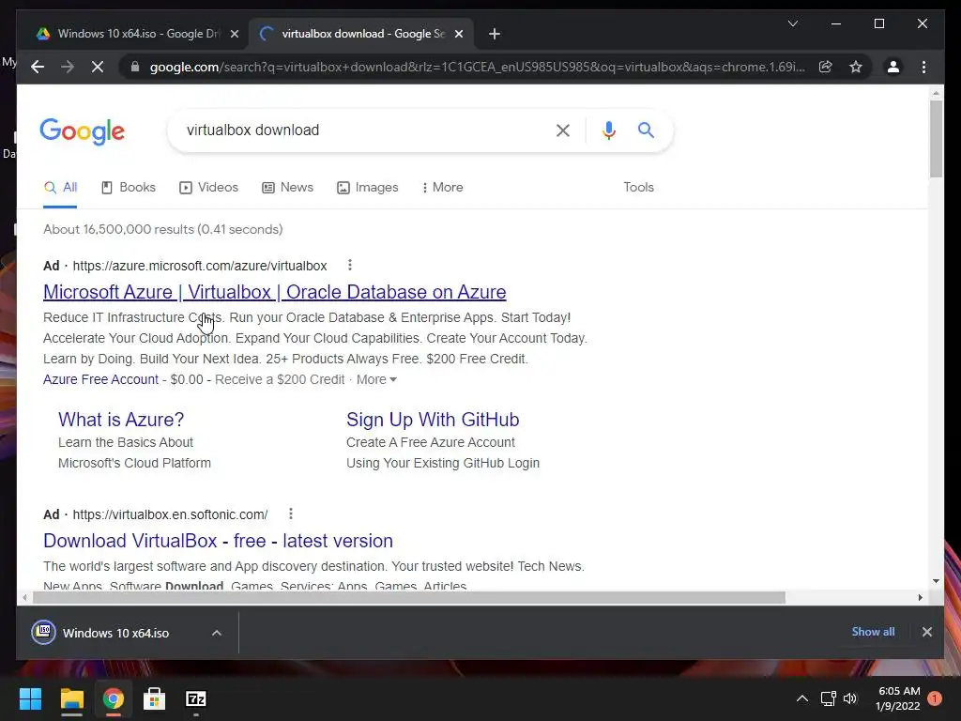Open the Windows Start menu
Image resolution: width=961 pixels, height=721 pixels.
click(31, 698)
